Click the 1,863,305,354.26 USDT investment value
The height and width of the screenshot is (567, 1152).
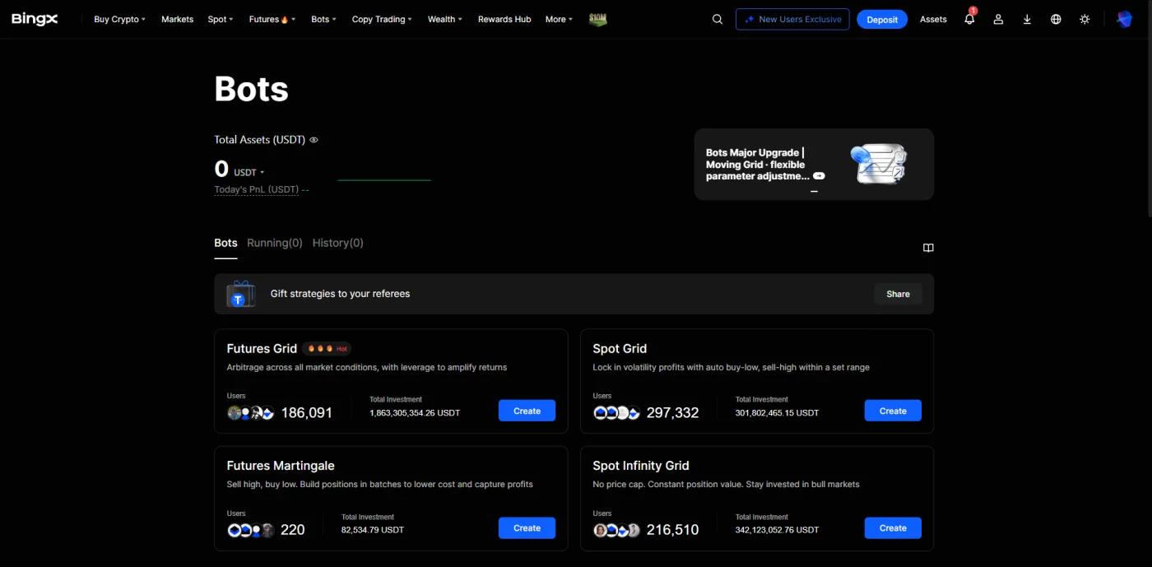415,413
